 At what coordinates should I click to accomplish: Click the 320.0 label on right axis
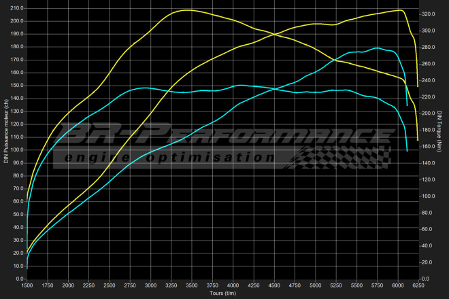pyautogui.click(x=427, y=14)
